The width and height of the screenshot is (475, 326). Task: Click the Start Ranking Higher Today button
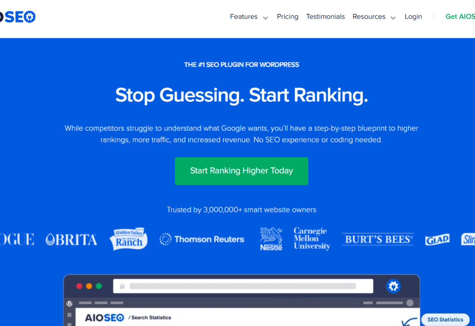pyautogui.click(x=241, y=171)
